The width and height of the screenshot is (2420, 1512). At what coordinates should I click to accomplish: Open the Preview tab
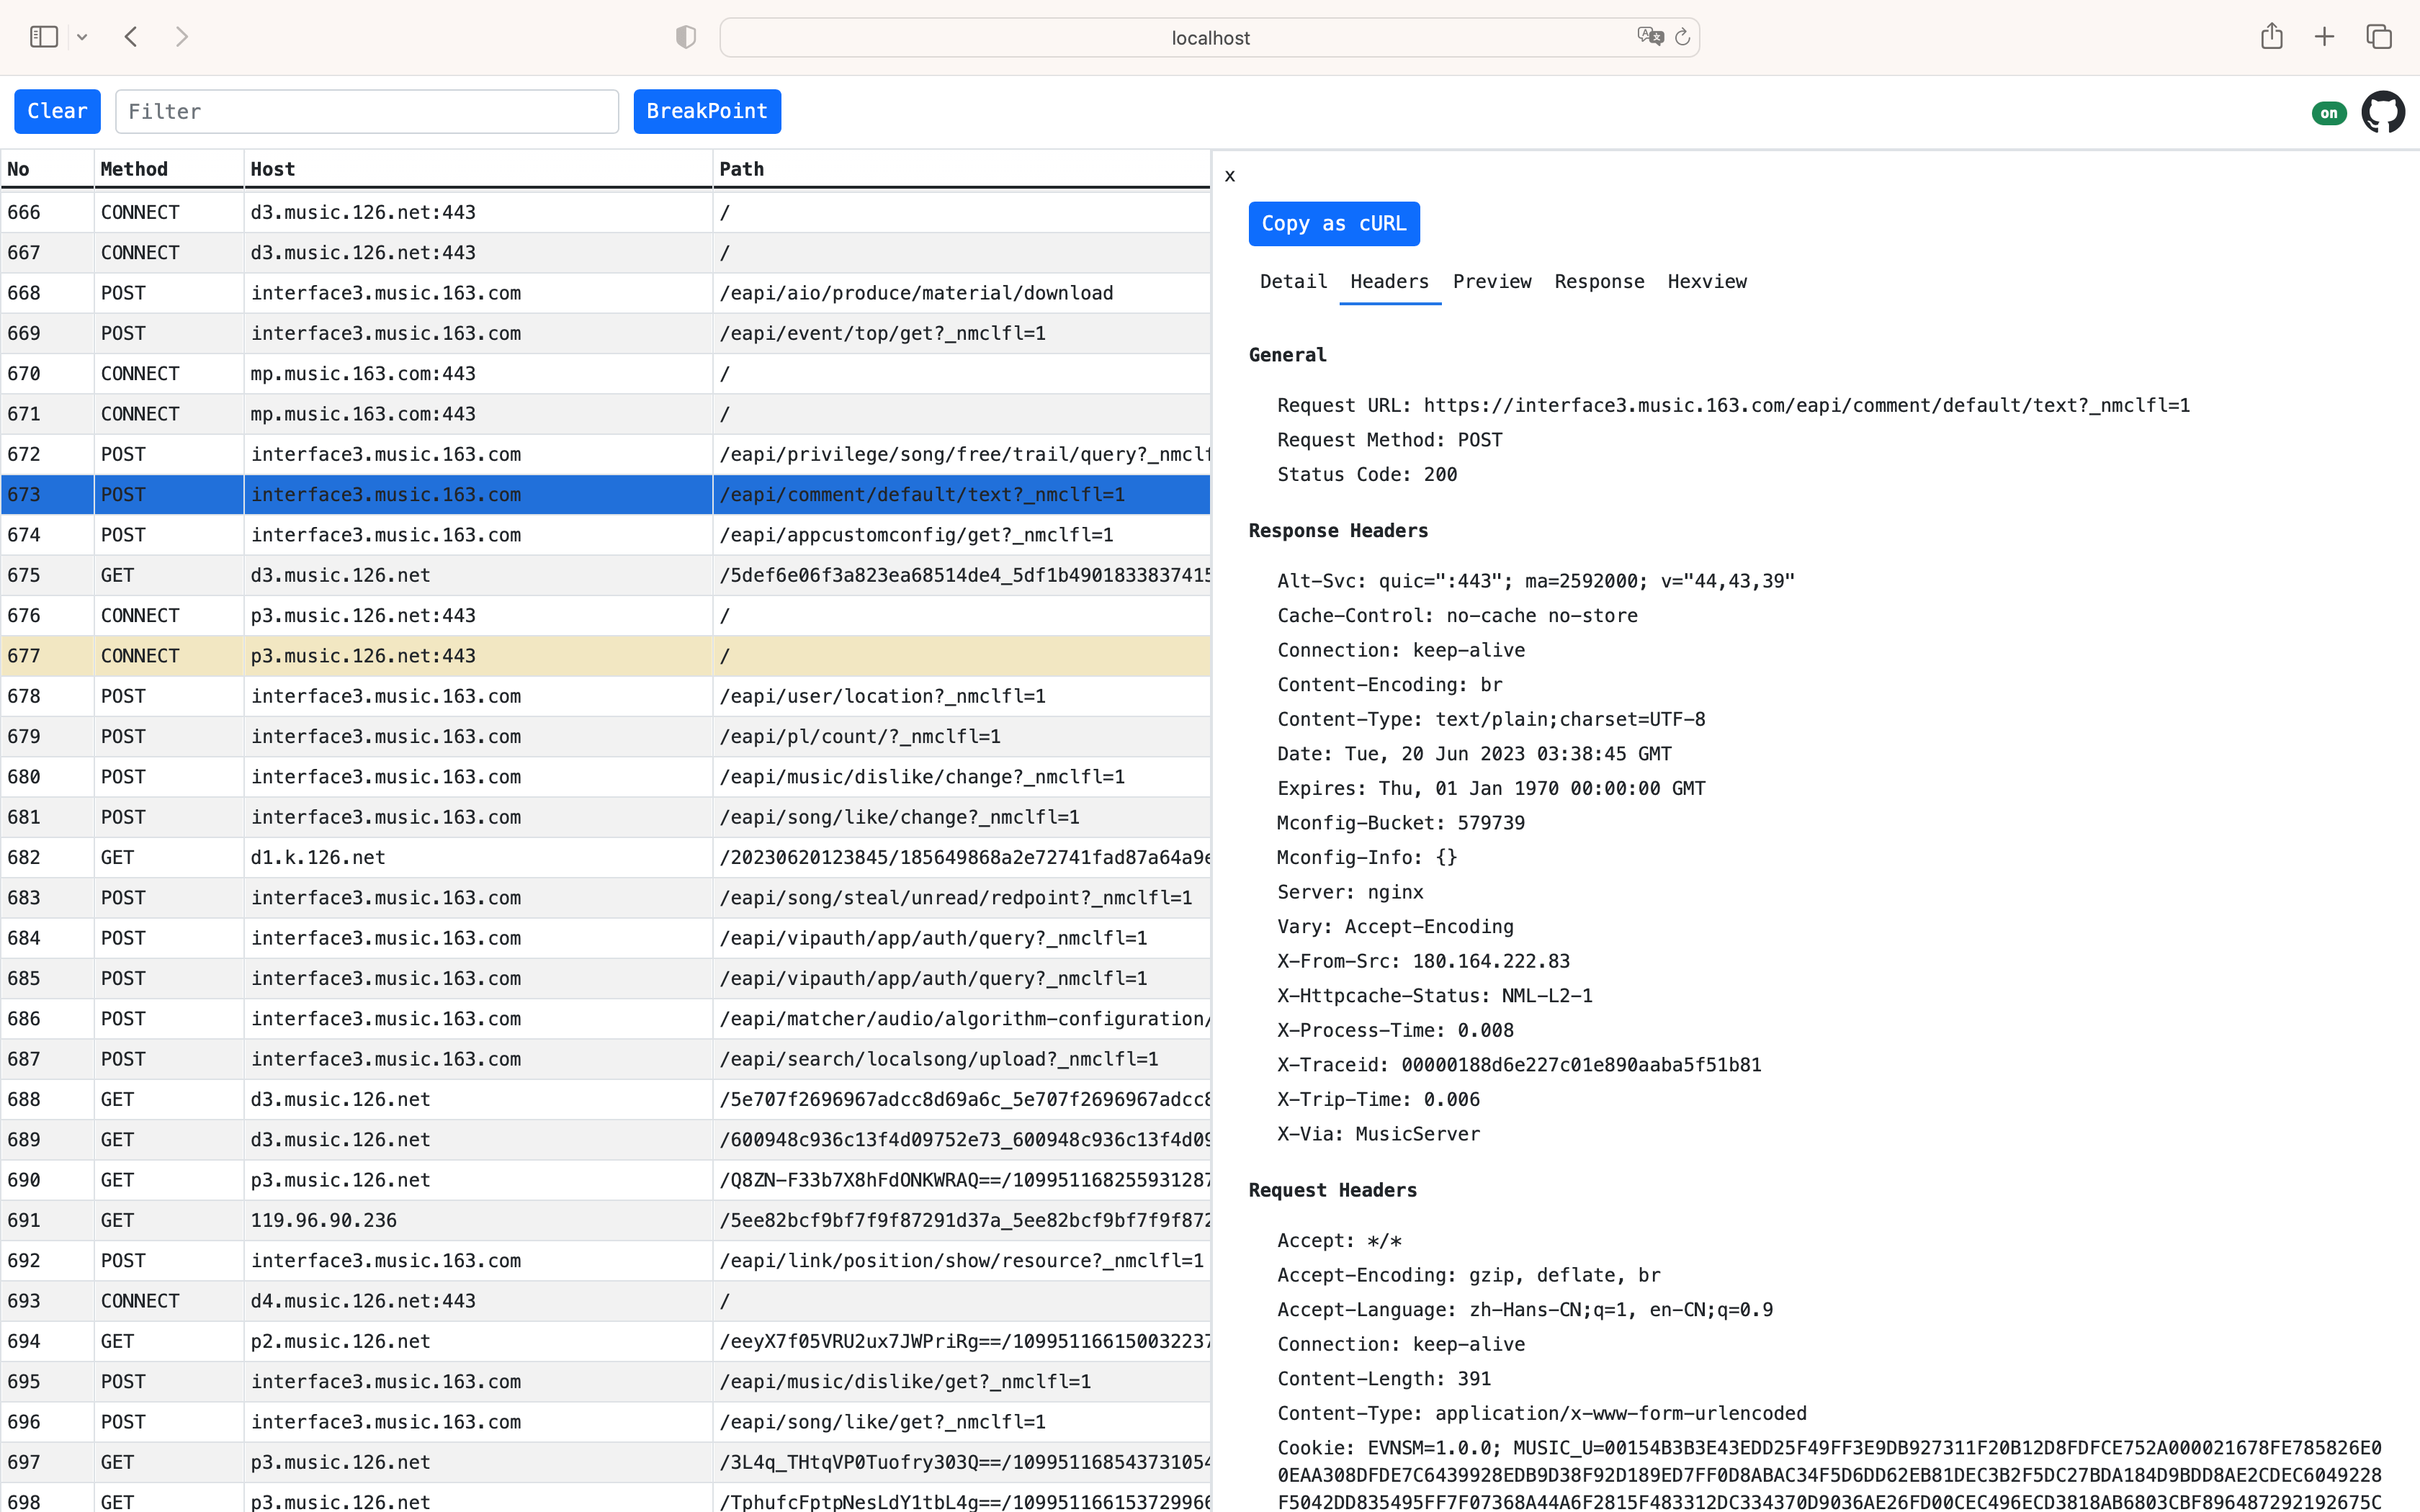pyautogui.click(x=1491, y=282)
